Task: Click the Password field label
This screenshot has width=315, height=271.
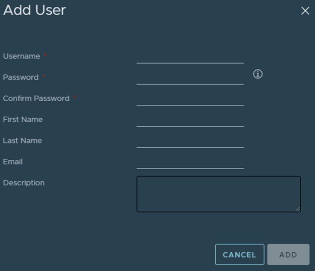Action: (x=21, y=78)
